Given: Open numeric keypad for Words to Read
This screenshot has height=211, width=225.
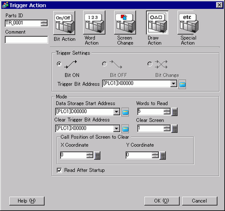Looking at the screenshot, I should pyautogui.click(x=175, y=112).
